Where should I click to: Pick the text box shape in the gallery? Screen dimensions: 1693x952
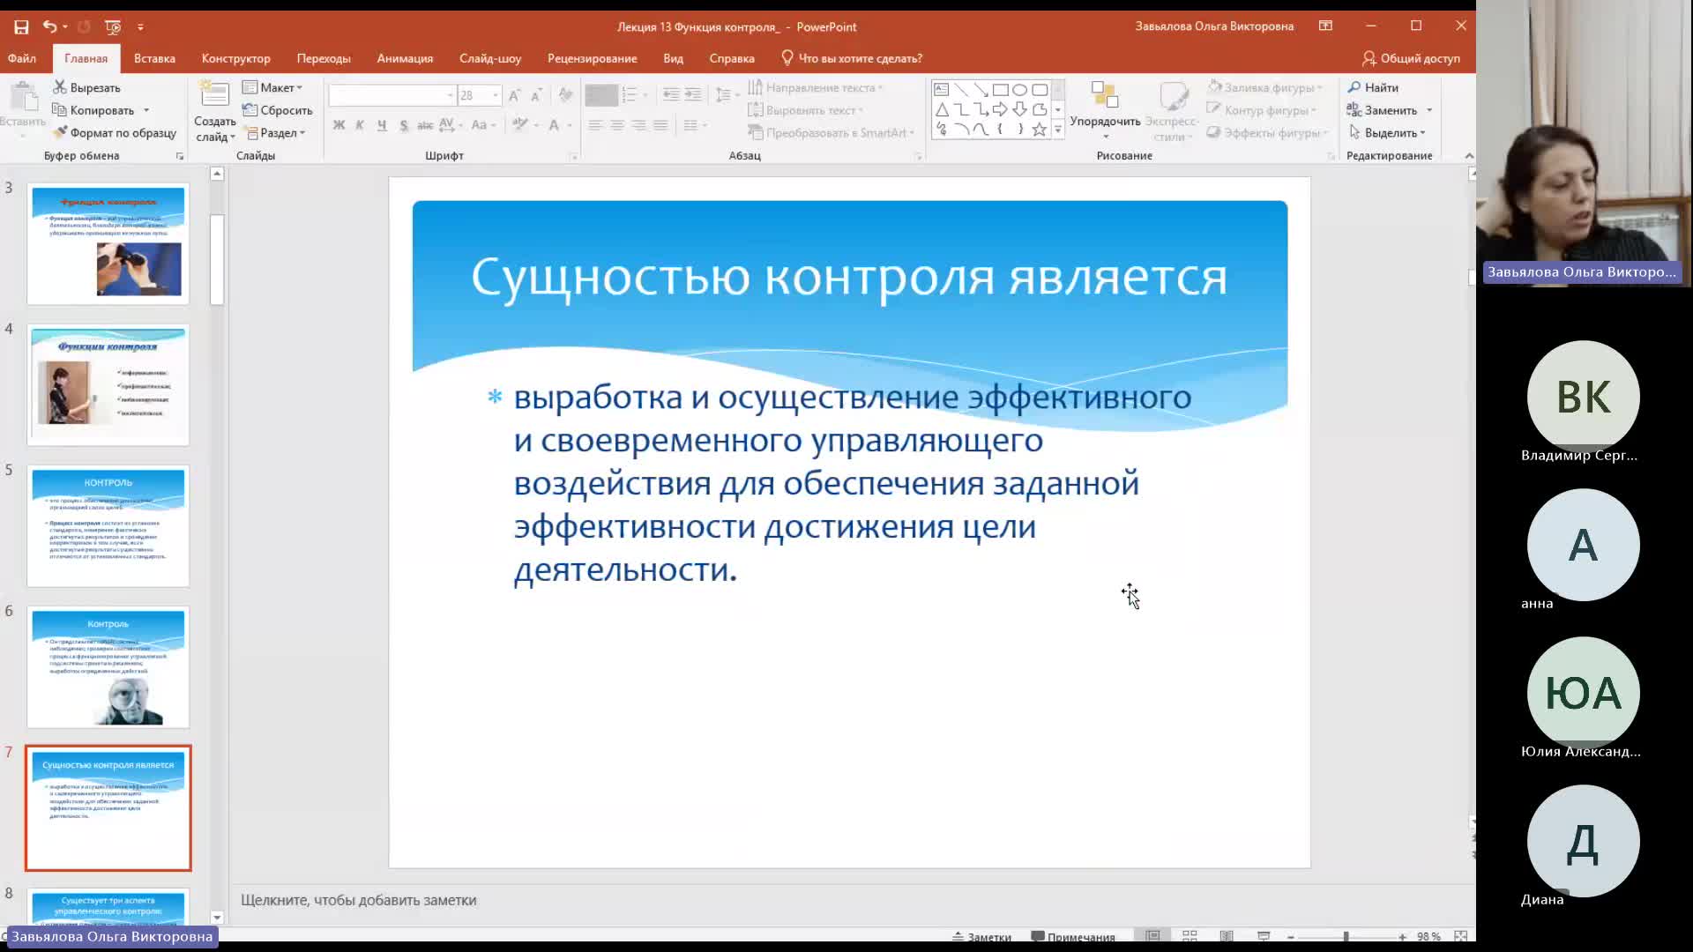(x=942, y=90)
